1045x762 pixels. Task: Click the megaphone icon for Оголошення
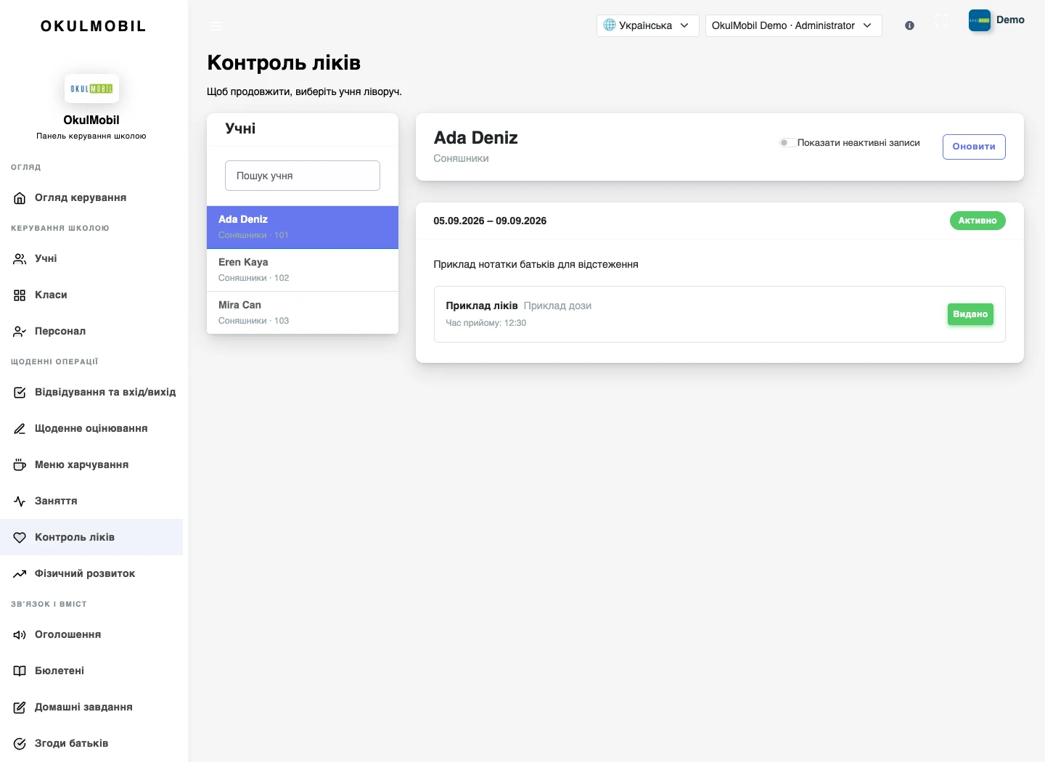[x=20, y=635]
